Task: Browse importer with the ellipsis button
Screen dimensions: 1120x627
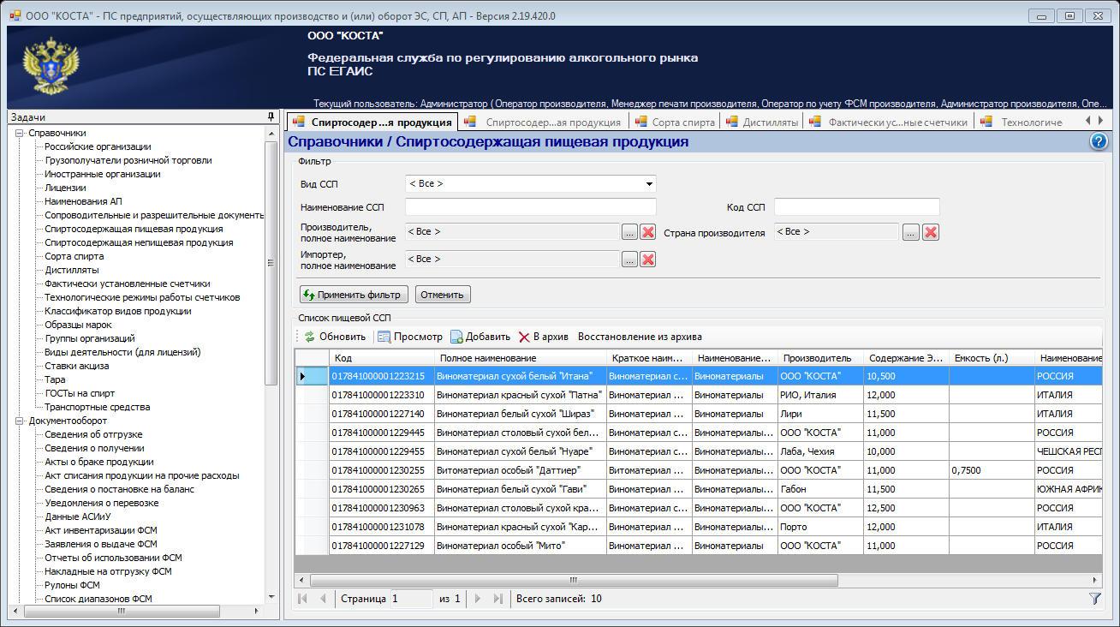Action: [629, 260]
